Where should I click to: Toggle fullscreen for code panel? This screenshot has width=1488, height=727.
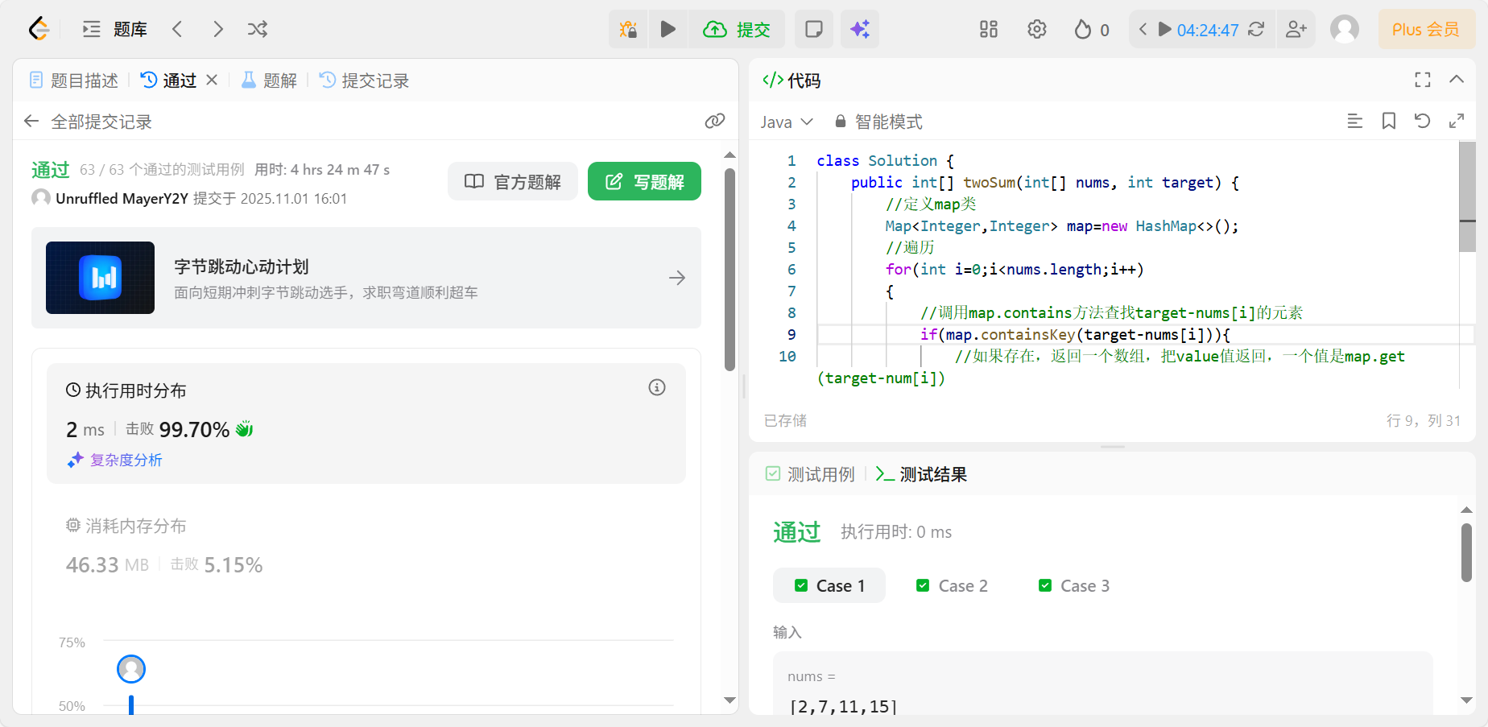[1423, 80]
